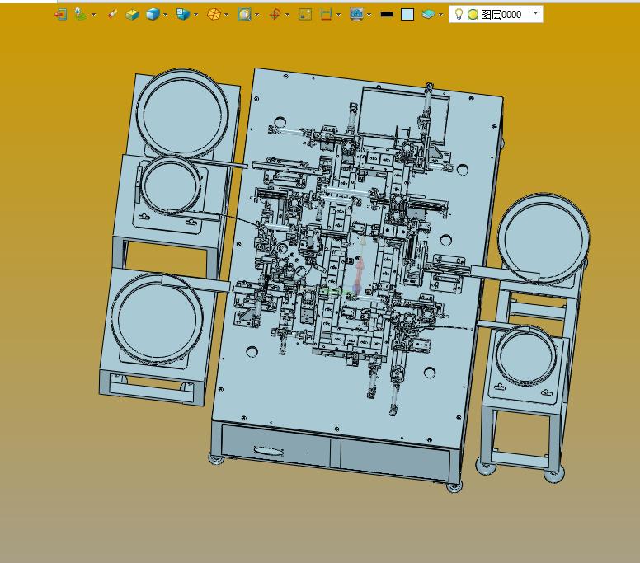Click the yellow circle layer color indicator
This screenshot has width=640, height=563.
pos(473,15)
